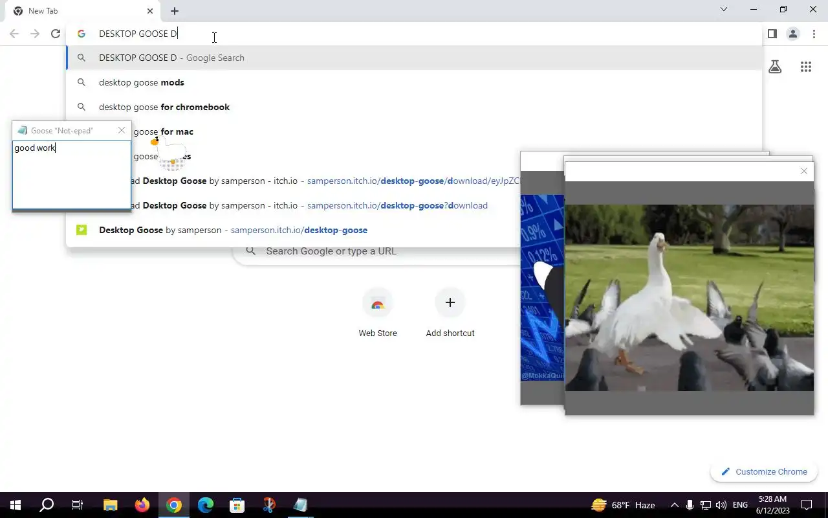The width and height of the screenshot is (828, 518).
Task: Click the microphone tray icon
Action: [x=690, y=505]
